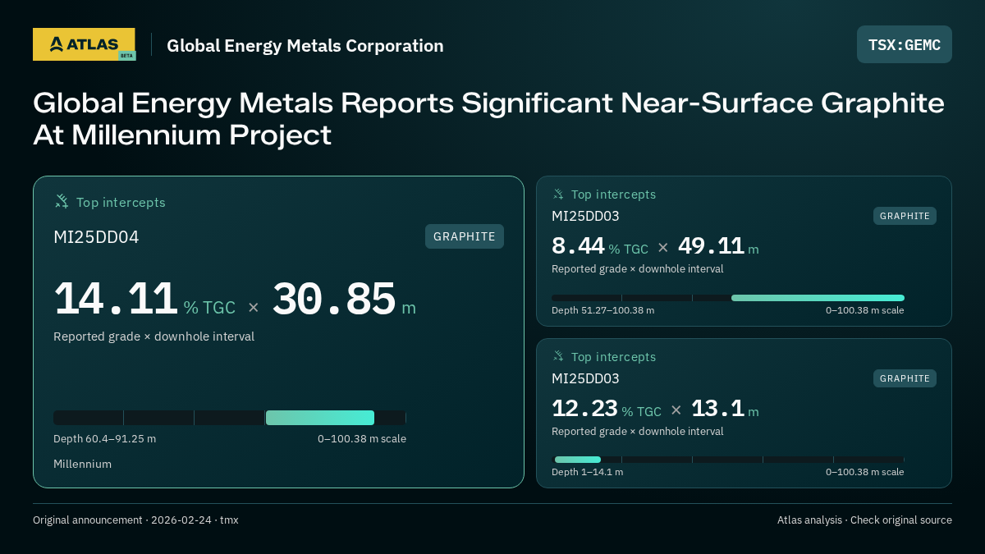Click the 12.23 % TGC grade value
Viewport: 985px width, 554px height.
pos(607,409)
